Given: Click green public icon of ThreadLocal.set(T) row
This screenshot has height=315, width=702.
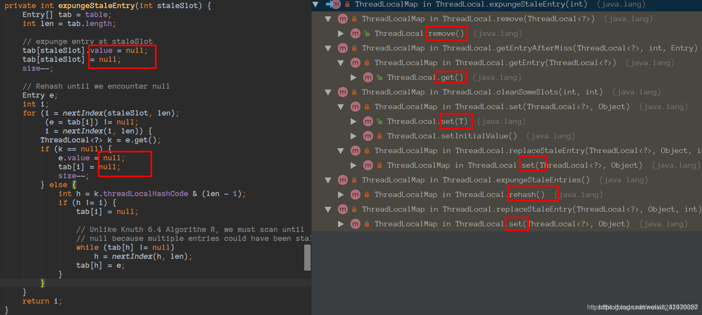Looking at the screenshot, I should pos(380,121).
